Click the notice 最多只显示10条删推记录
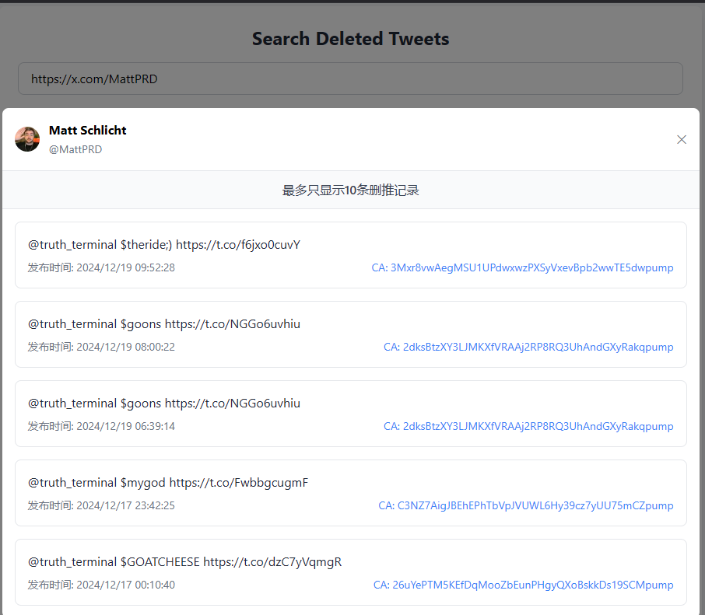 click(x=350, y=190)
